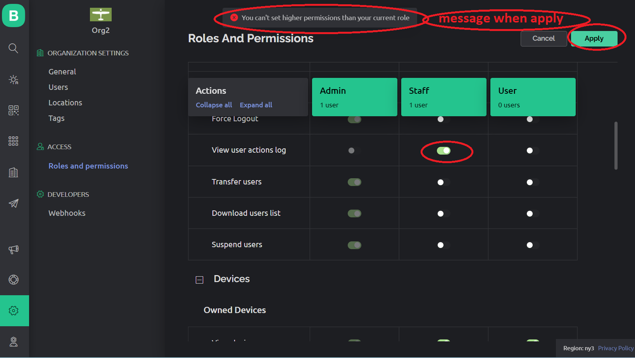Click the Org2 airplane logo thumbnail
Screen dimensions: 635x358
101,15
